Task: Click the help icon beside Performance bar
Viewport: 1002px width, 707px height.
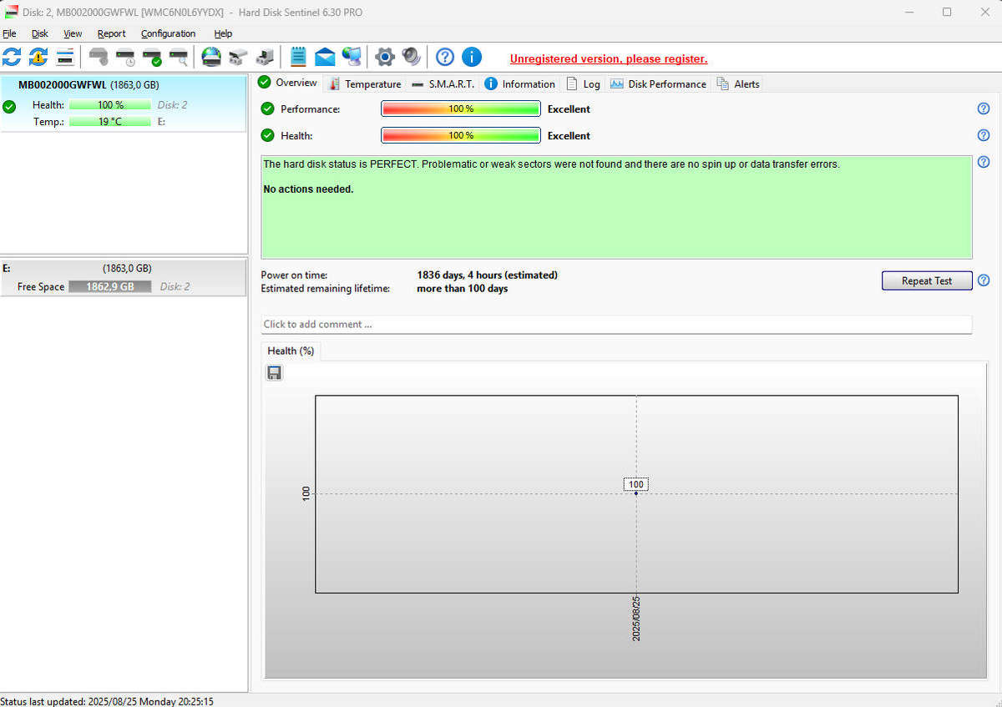Action: tap(983, 109)
